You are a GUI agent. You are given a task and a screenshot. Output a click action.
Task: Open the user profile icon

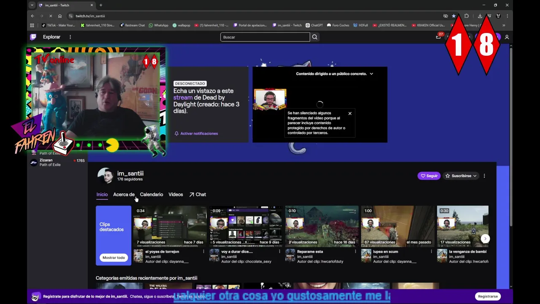(x=507, y=37)
